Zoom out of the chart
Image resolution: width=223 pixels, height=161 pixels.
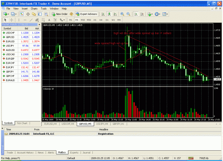pos(128,14)
